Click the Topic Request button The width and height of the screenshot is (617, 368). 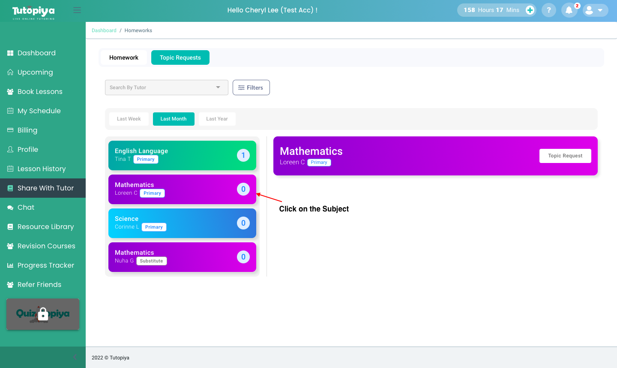point(565,156)
